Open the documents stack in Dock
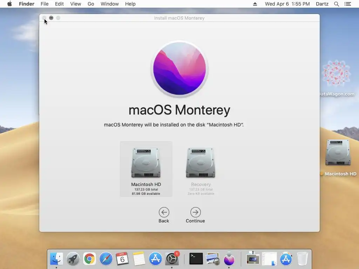The image size is (359, 269). click(270, 259)
